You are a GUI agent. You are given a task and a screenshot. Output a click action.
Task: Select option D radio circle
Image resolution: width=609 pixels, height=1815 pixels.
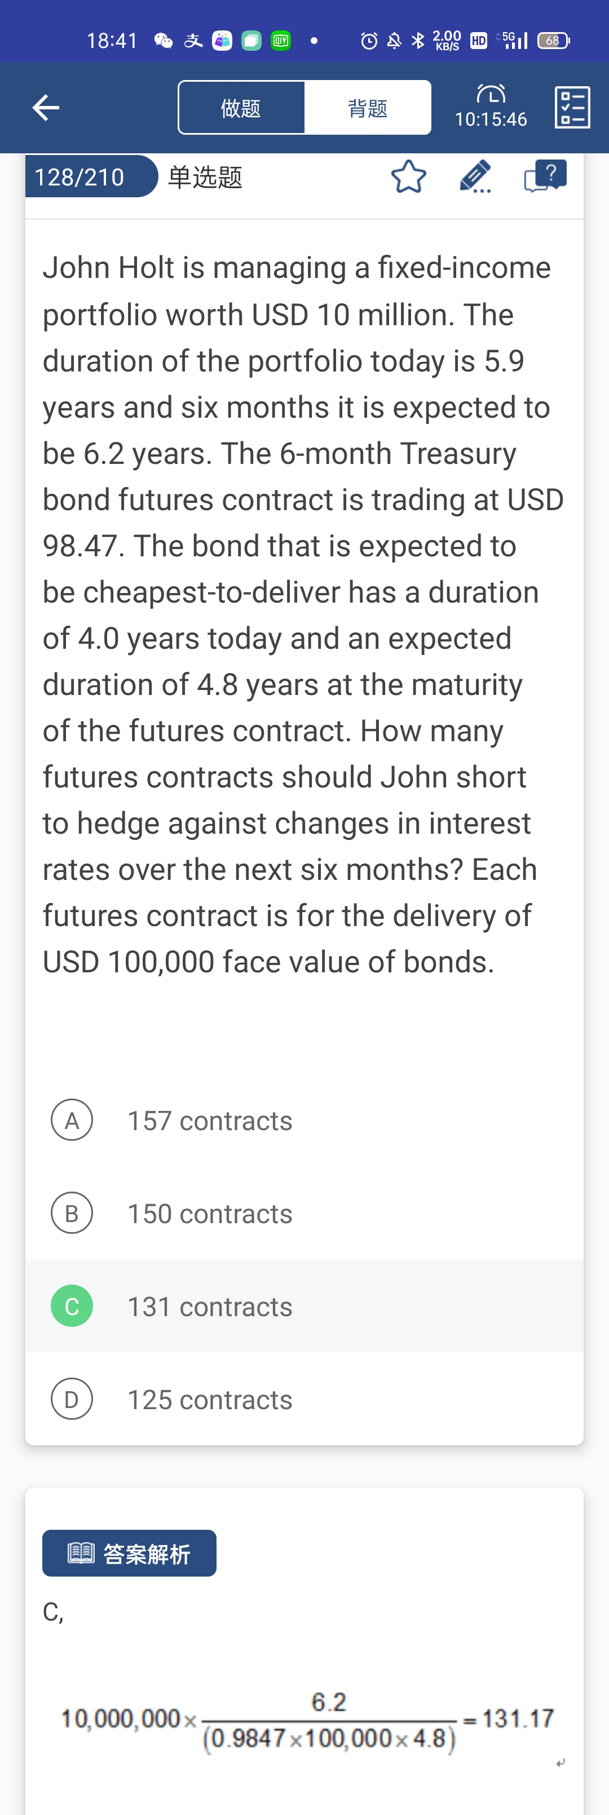[x=72, y=1398]
